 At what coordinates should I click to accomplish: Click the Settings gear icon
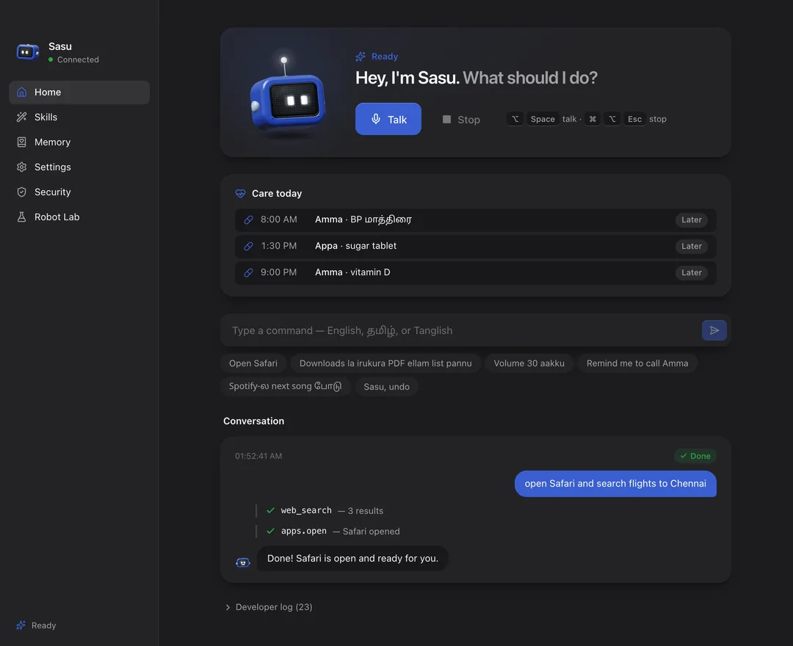tap(22, 167)
